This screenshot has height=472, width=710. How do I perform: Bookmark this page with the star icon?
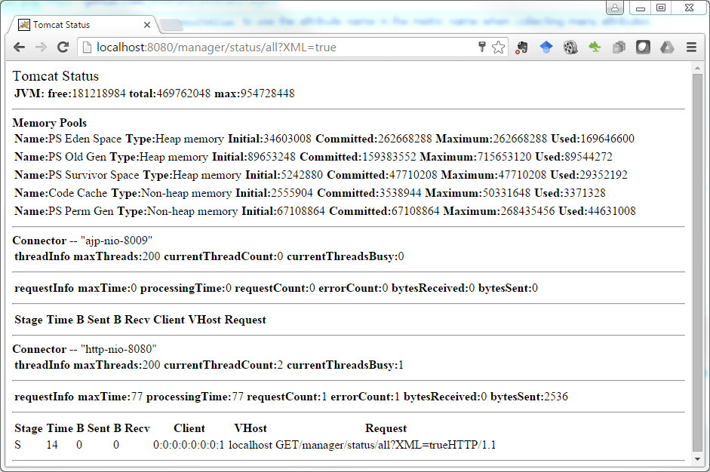(x=498, y=47)
